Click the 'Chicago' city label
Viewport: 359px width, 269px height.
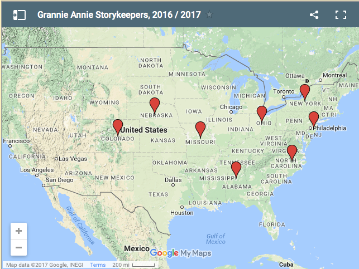click(231, 107)
